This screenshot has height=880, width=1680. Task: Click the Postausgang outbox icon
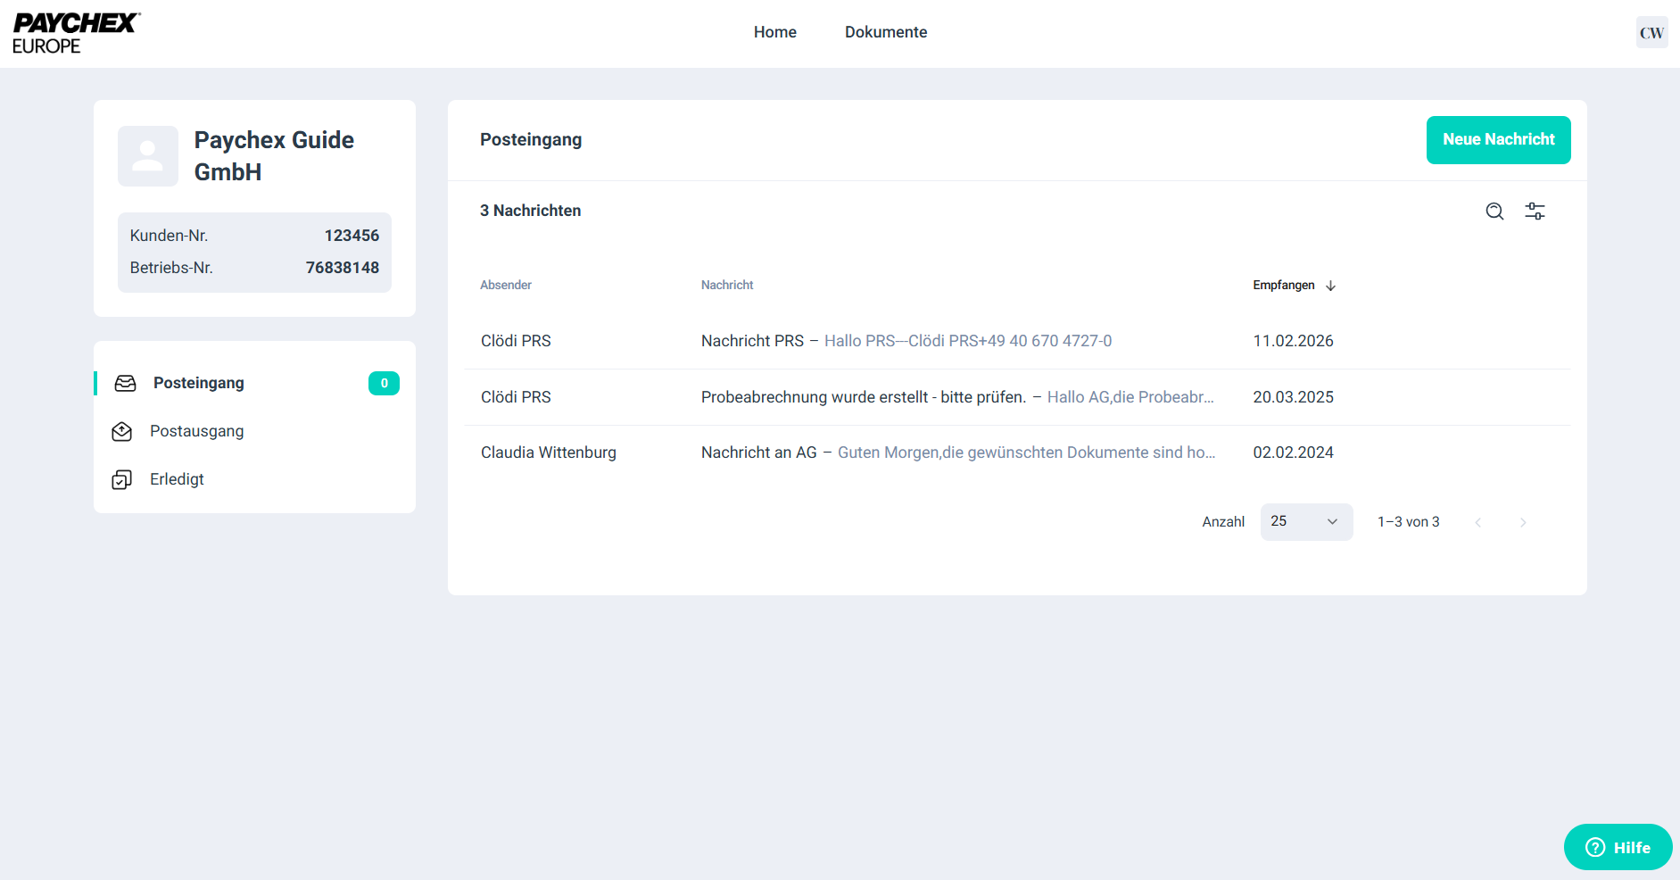click(x=122, y=432)
